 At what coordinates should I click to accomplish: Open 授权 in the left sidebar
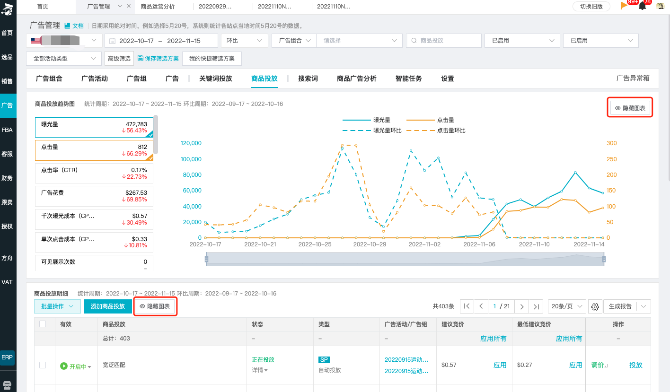pyautogui.click(x=7, y=226)
